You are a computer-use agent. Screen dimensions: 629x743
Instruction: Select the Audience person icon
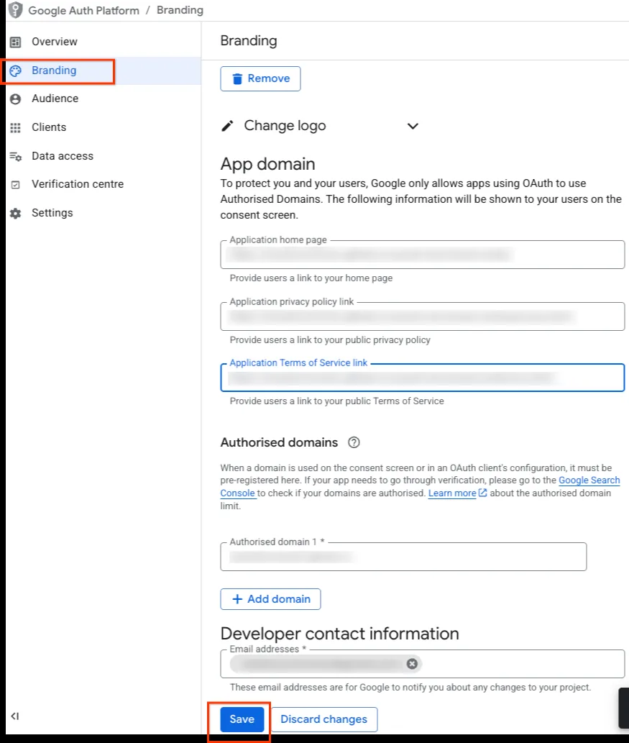point(16,99)
